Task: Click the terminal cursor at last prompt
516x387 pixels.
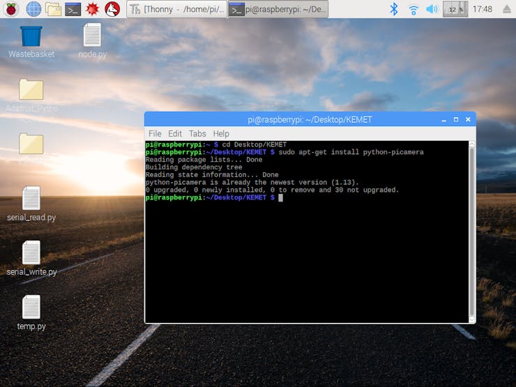Action: [280, 197]
